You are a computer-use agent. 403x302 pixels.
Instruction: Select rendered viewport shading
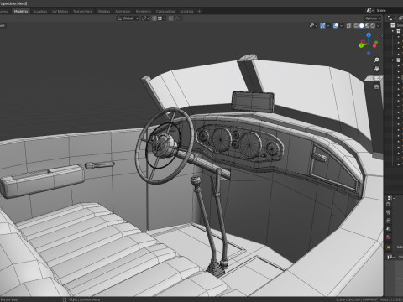(x=373, y=25)
